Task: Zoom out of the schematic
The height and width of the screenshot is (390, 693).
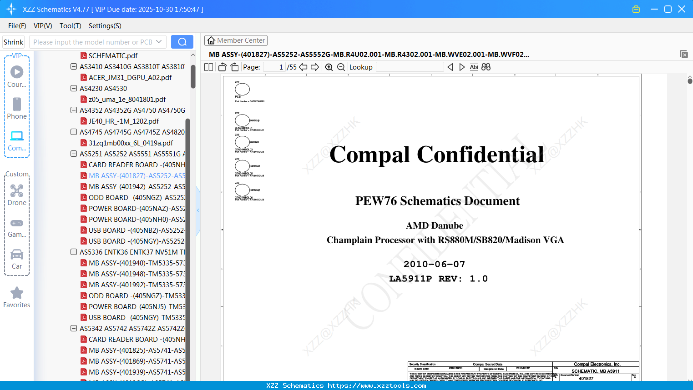Action: point(341,67)
